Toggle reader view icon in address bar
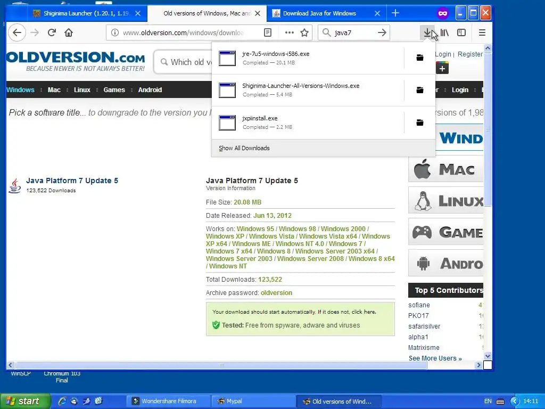Screen dimensions: 545x409 point(268,32)
